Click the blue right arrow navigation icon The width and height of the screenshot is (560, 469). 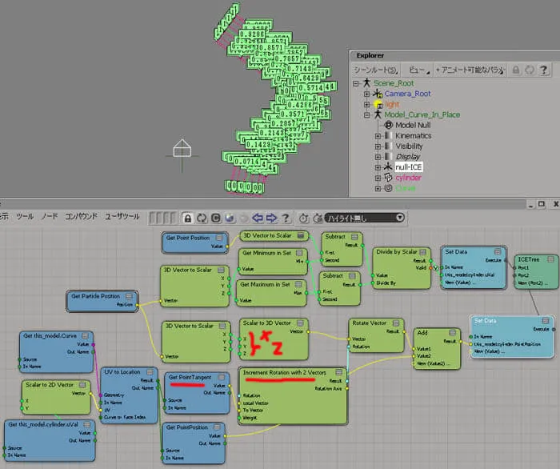(271, 218)
